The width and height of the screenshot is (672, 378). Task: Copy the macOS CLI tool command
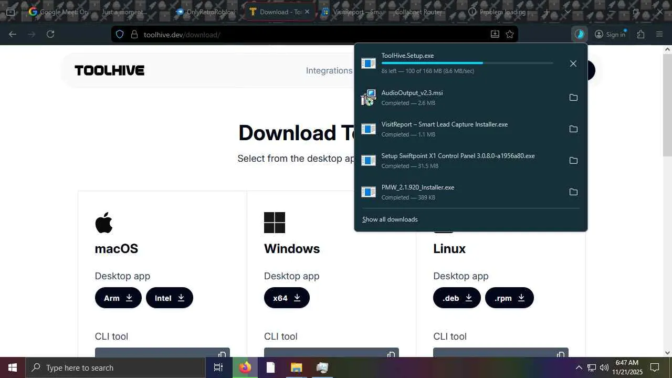click(x=222, y=354)
